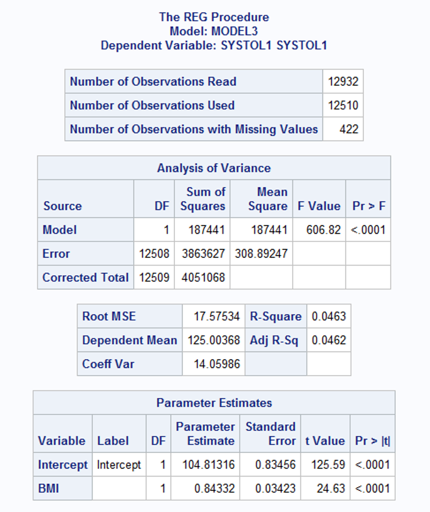Click the Error mean square 308.89247
Image resolution: width=430 pixels, height=512 pixels.
(x=261, y=253)
